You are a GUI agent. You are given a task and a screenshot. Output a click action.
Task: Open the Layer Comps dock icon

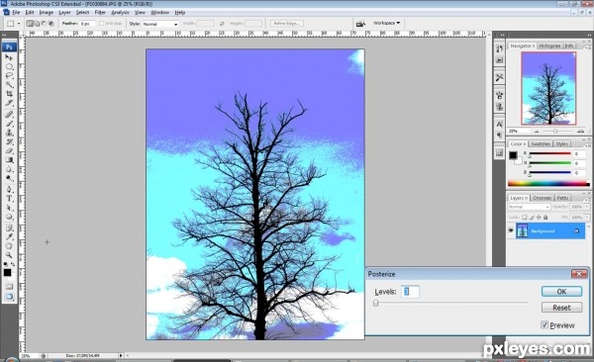tap(499, 153)
